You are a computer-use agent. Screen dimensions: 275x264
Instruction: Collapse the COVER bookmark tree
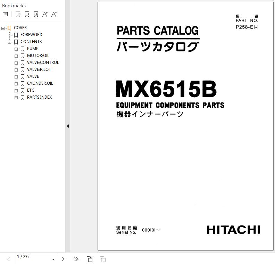[3, 28]
